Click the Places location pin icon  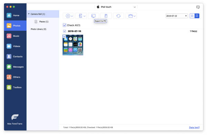click(x=36, y=21)
